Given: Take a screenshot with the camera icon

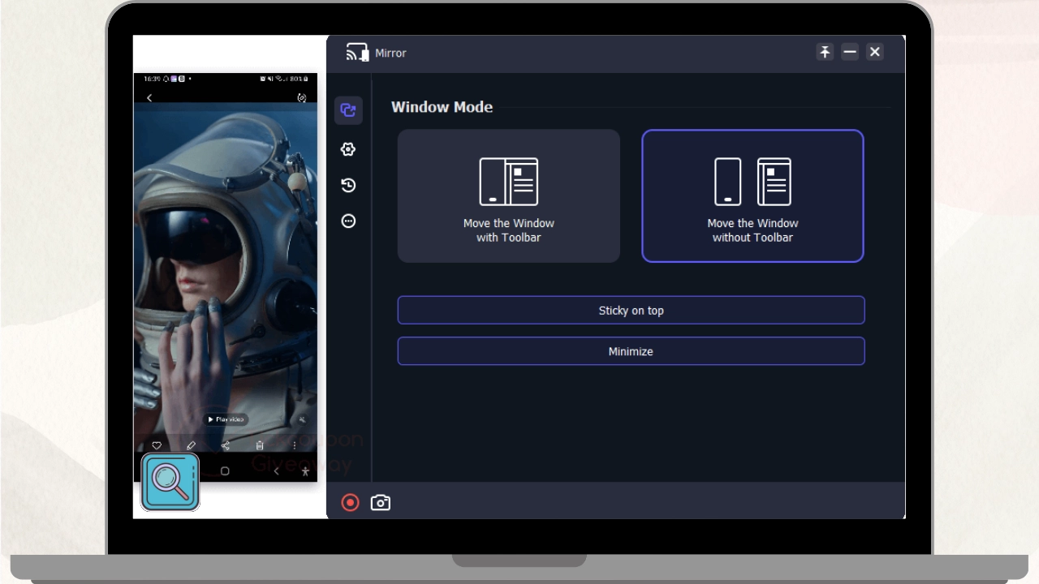Looking at the screenshot, I should point(380,503).
